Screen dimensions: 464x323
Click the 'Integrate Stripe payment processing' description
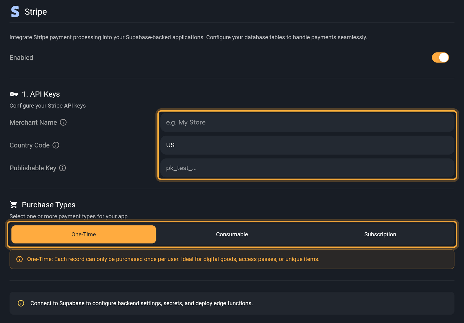click(188, 37)
